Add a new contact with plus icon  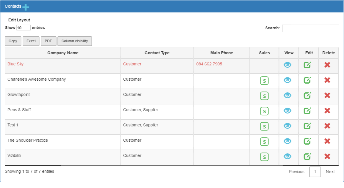[26, 7]
